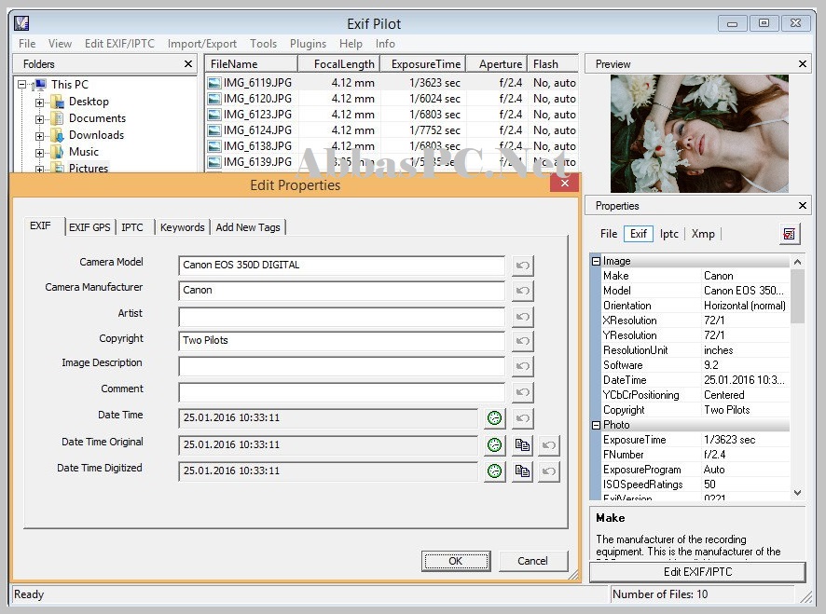Click revert icon beside the Artist field
The image size is (826, 614).
click(x=523, y=317)
